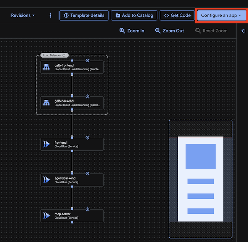Select the agent-backend node

pos(72,180)
